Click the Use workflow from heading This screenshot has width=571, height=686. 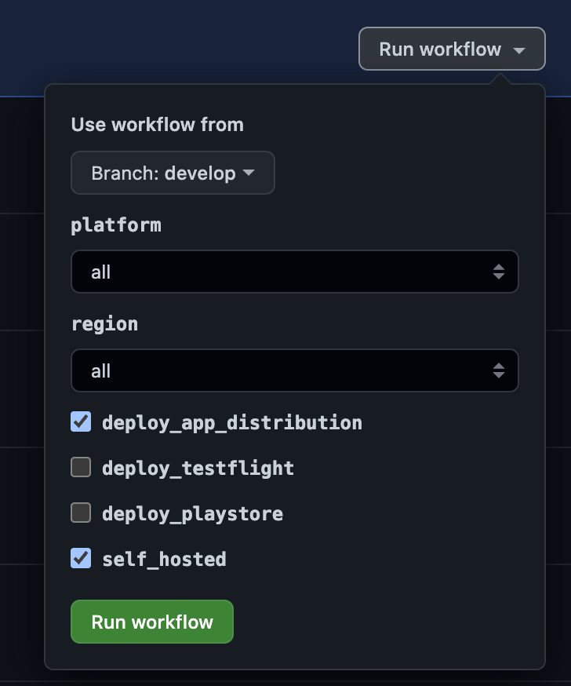tap(157, 125)
